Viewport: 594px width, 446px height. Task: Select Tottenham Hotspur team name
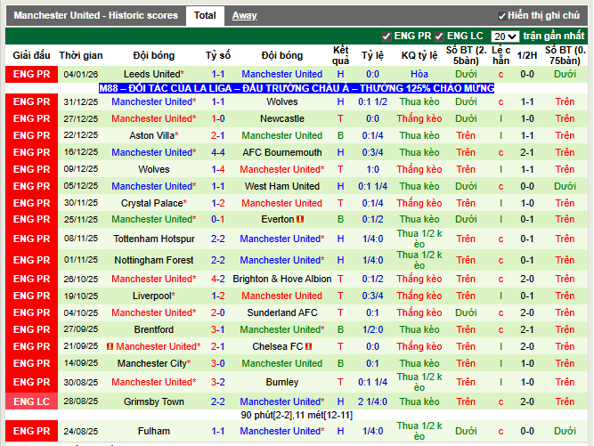point(154,239)
